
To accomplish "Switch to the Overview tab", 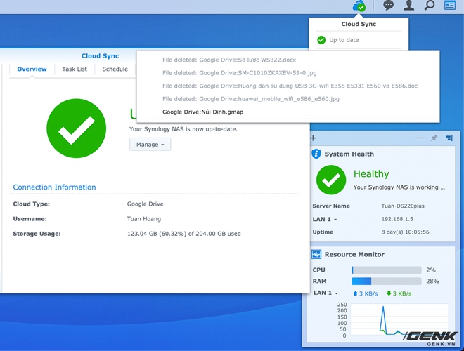I will 32,69.
